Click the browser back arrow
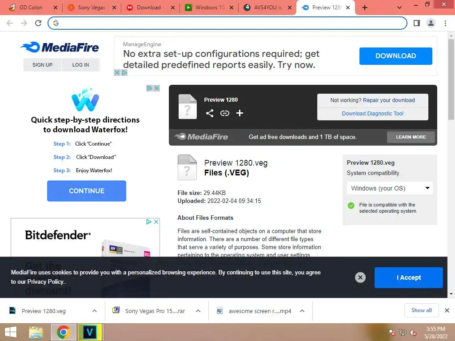This screenshot has width=455, height=341. coord(10,23)
